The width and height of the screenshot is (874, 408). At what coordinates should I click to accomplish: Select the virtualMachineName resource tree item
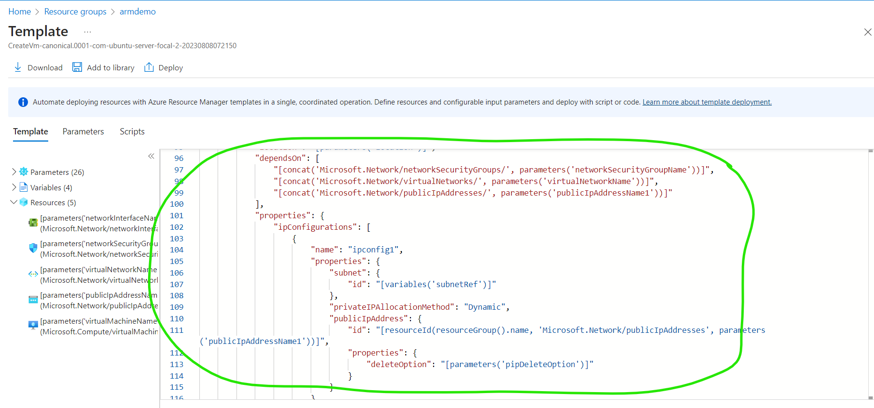pyautogui.click(x=98, y=326)
